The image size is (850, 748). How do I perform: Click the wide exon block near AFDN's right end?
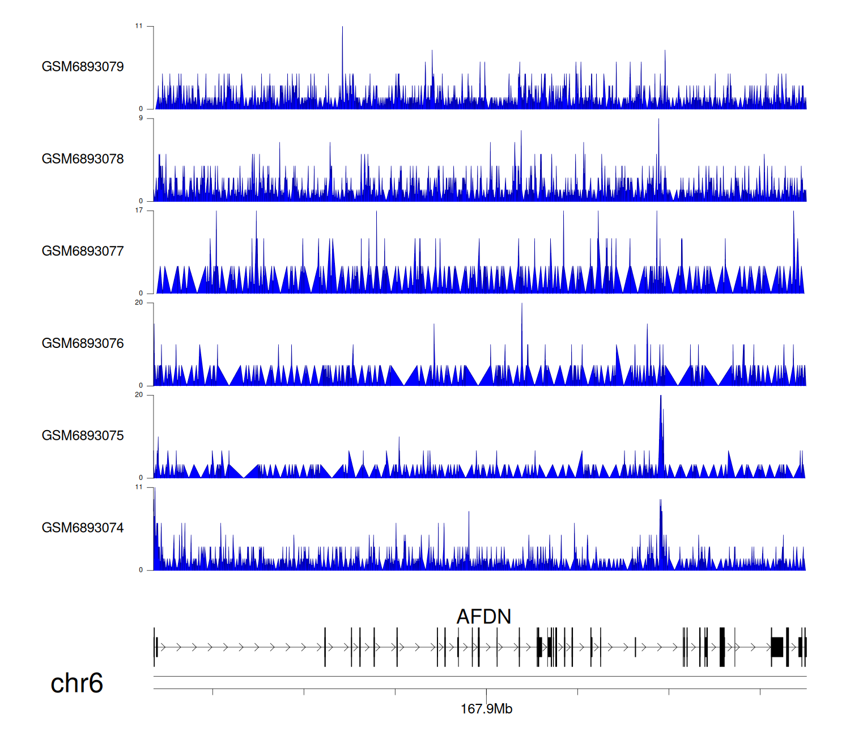pyautogui.click(x=777, y=647)
